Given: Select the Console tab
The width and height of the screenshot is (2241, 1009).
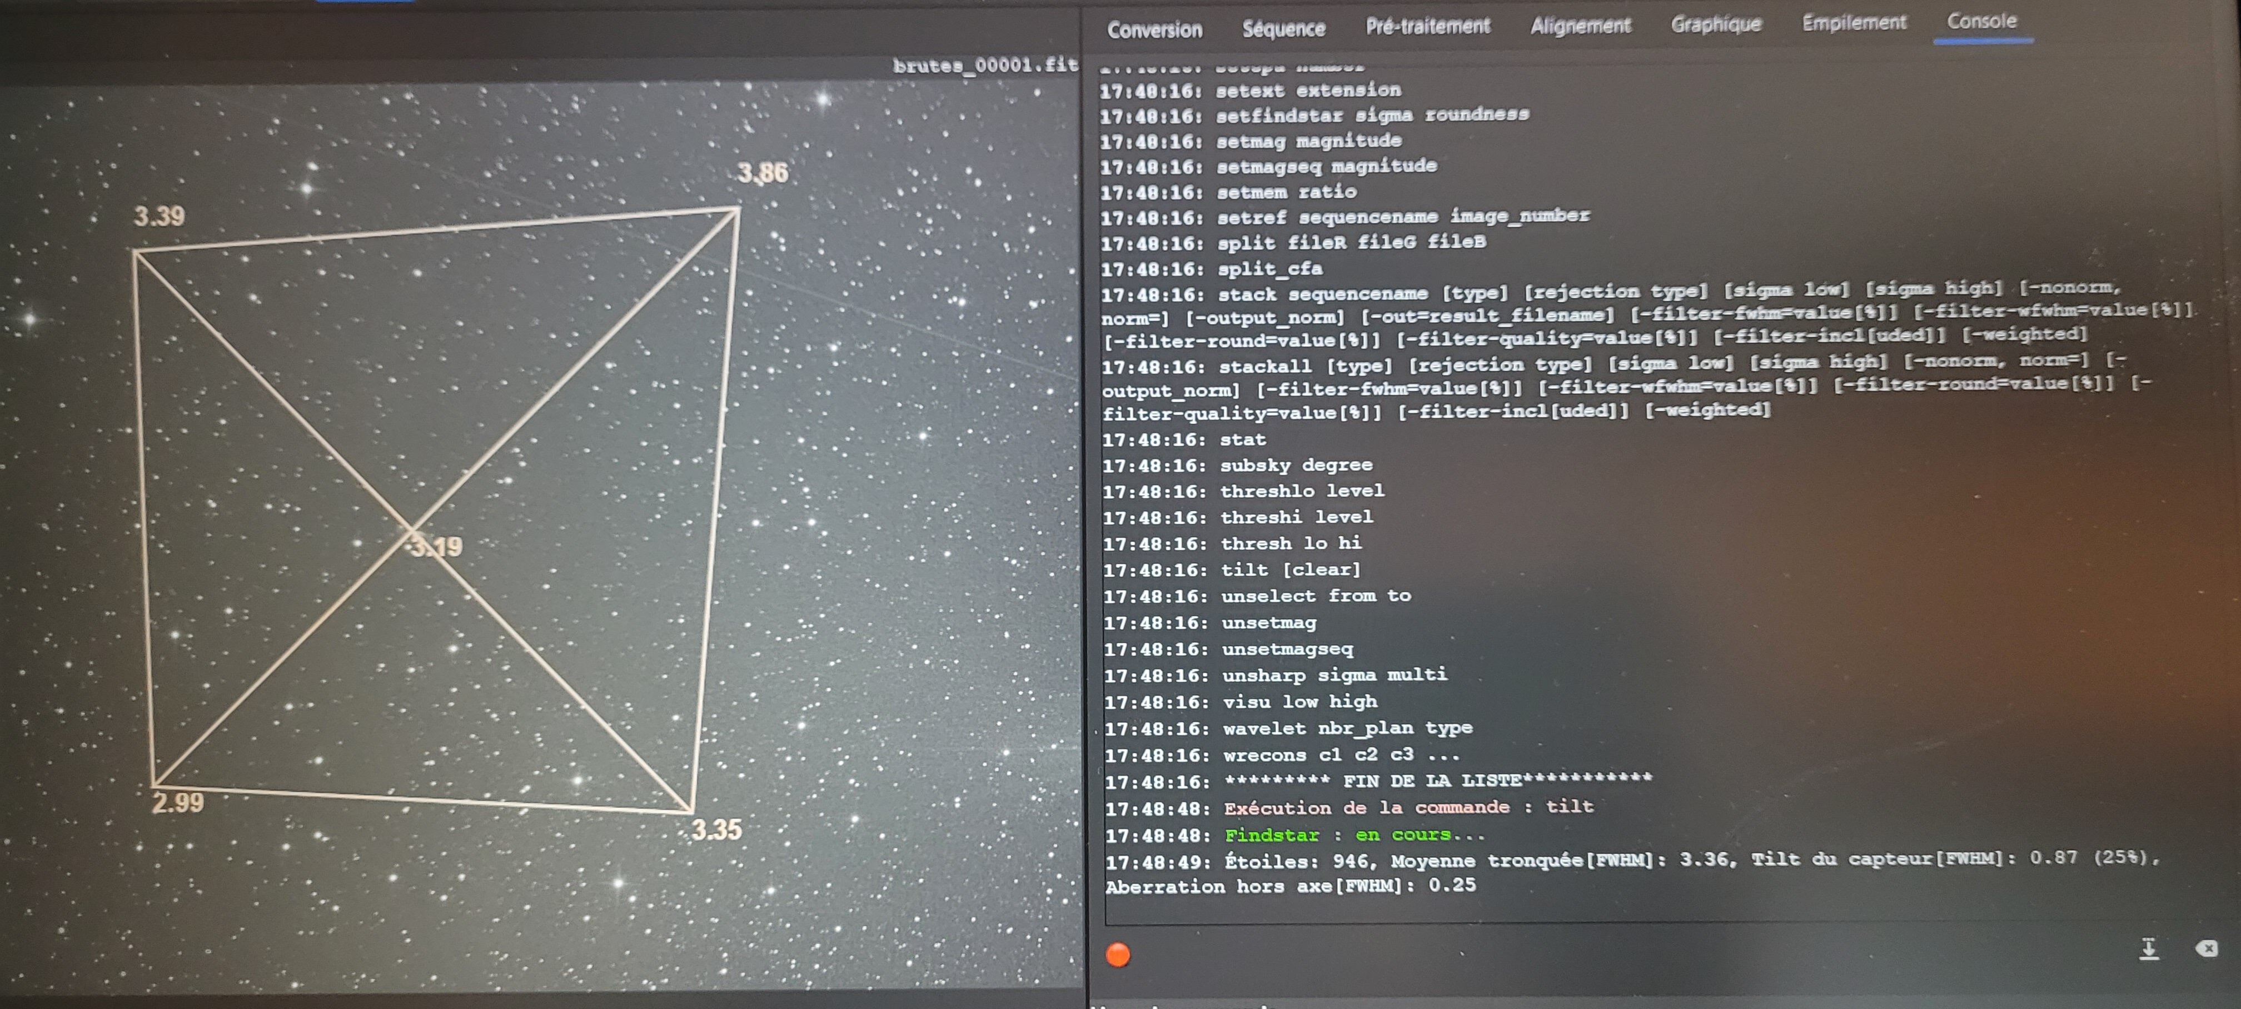Looking at the screenshot, I should pyautogui.click(x=1982, y=22).
